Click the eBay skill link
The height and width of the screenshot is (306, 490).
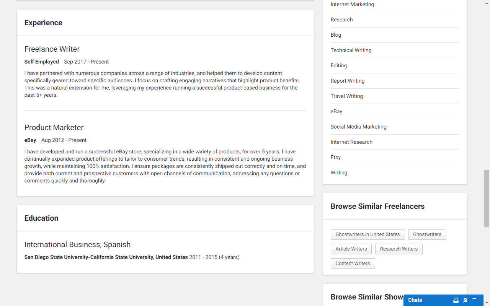pos(336,111)
